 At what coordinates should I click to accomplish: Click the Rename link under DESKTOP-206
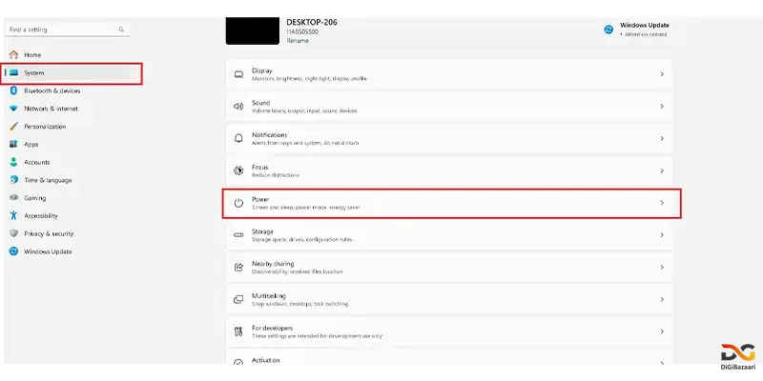[298, 40]
